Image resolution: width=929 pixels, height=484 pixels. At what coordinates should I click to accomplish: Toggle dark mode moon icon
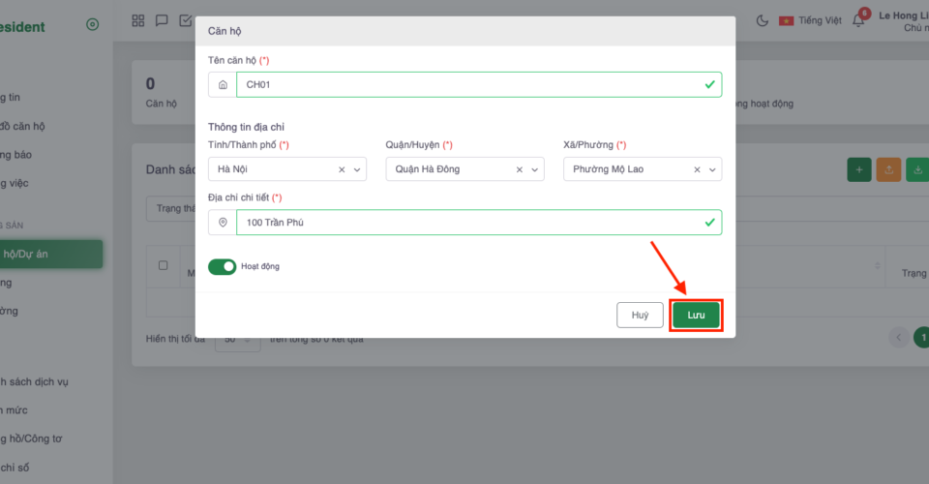click(x=762, y=20)
